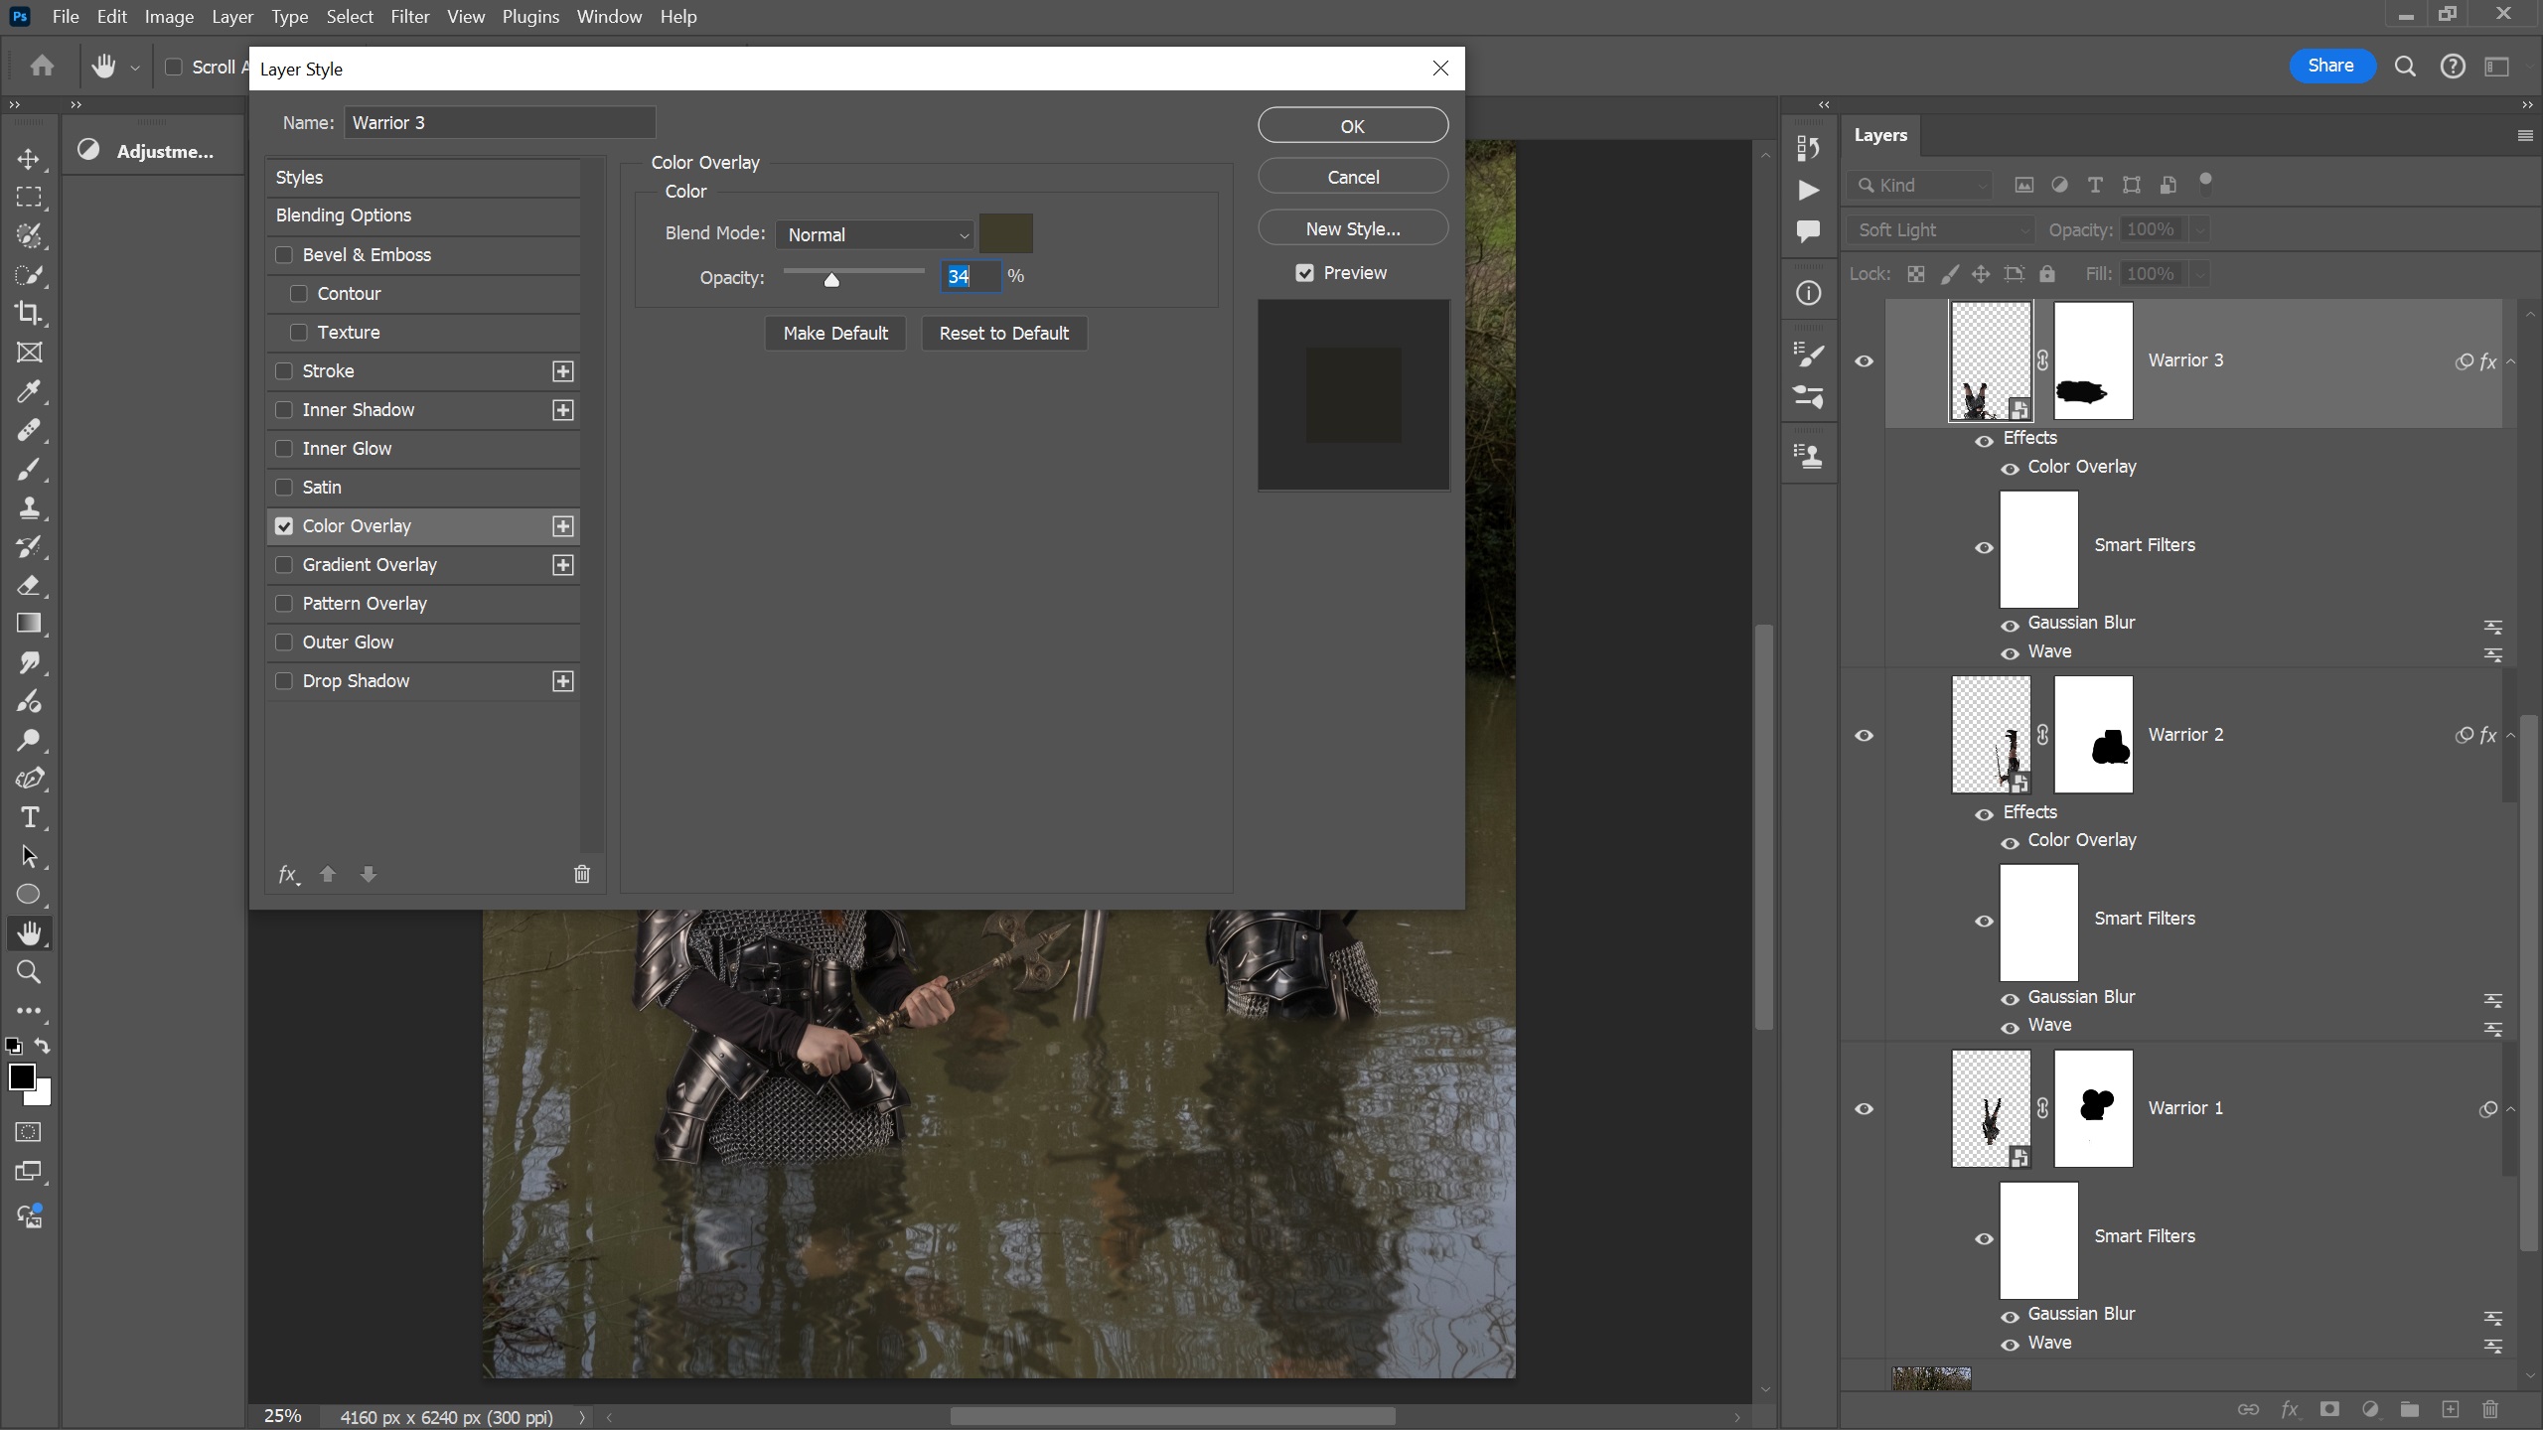Hide the Warrior 2 layer
The width and height of the screenshot is (2543, 1430).
pos(1865,735)
